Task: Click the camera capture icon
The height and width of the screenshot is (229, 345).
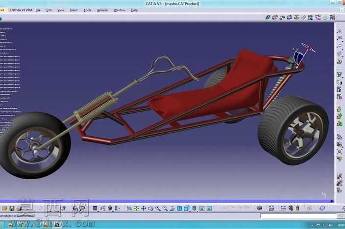Action: 260,208
